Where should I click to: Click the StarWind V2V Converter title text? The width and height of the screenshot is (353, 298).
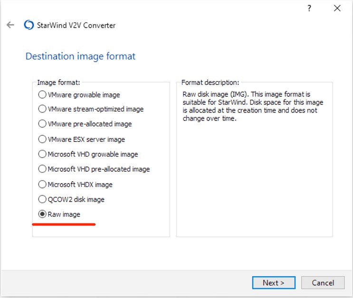point(76,25)
